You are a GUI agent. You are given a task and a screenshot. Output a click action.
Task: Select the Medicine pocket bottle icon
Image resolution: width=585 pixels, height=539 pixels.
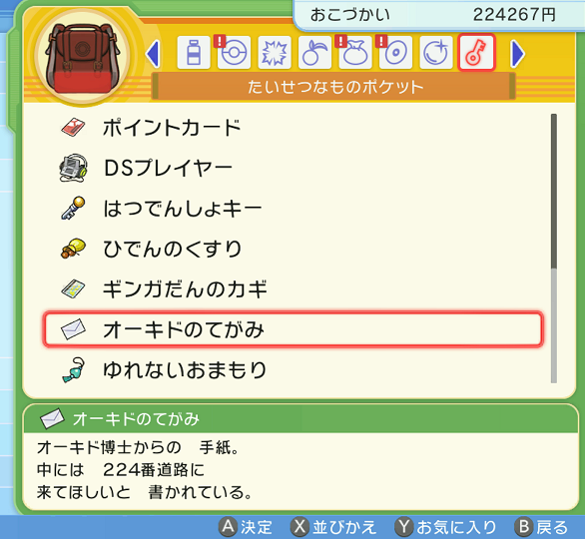pos(194,53)
